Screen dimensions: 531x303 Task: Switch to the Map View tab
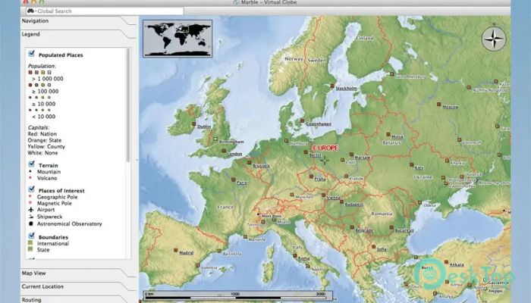(x=34, y=273)
